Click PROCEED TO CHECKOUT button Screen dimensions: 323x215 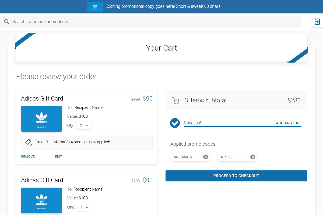[236, 175]
